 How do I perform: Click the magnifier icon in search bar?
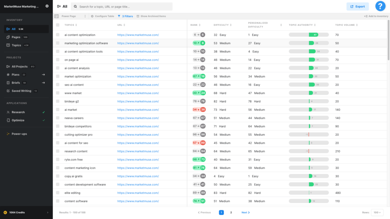[75, 7]
